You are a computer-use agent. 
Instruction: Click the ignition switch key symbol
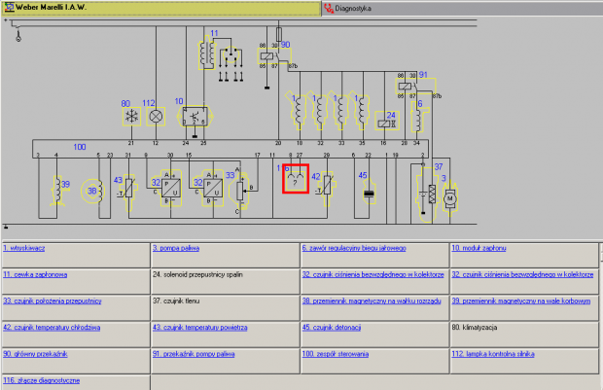(x=18, y=36)
